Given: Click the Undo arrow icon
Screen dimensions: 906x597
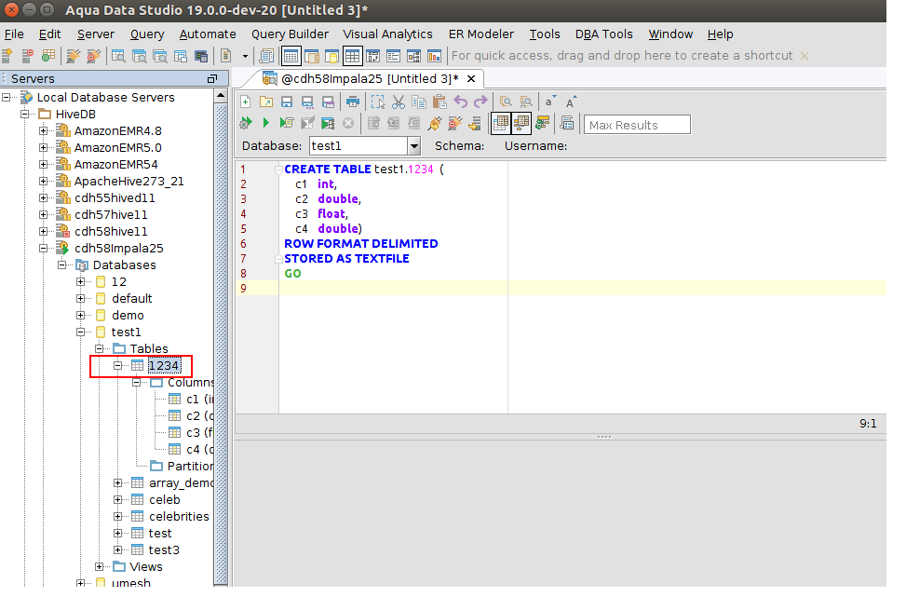Looking at the screenshot, I should click(x=461, y=102).
